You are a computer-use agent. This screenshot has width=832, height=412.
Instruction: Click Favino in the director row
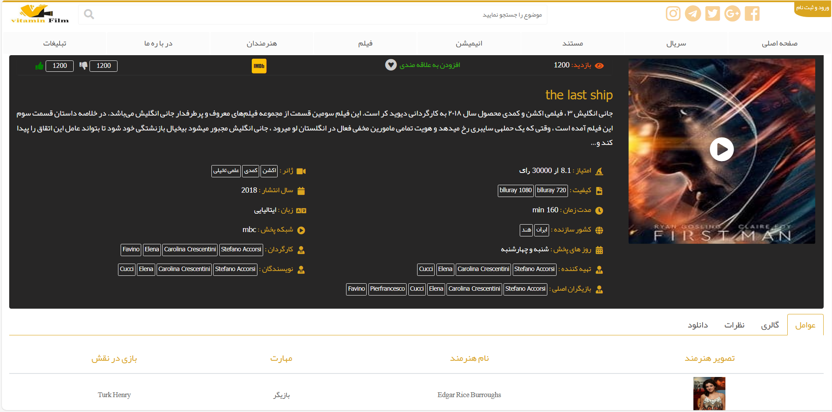131,250
